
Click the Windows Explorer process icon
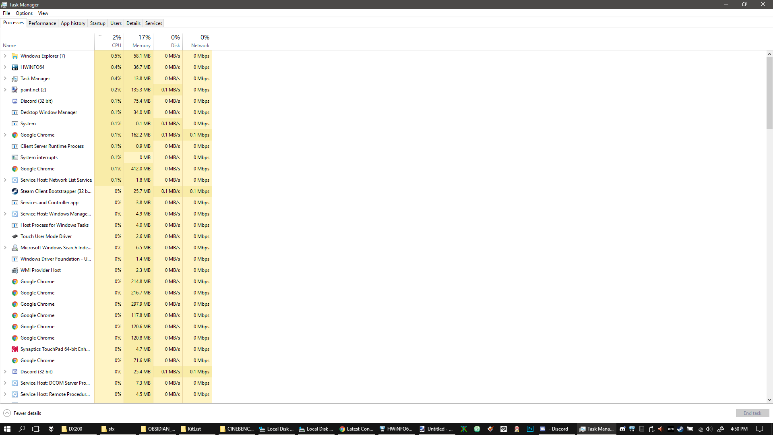click(x=15, y=56)
